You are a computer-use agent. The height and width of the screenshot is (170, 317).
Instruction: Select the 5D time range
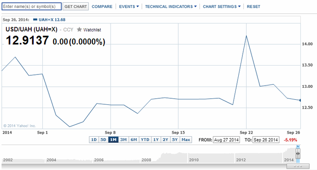(103, 140)
